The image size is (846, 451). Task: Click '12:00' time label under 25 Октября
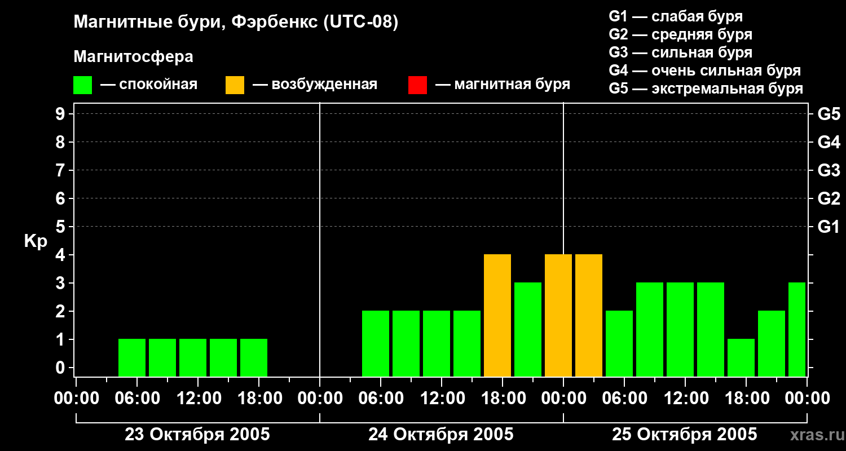point(685,398)
